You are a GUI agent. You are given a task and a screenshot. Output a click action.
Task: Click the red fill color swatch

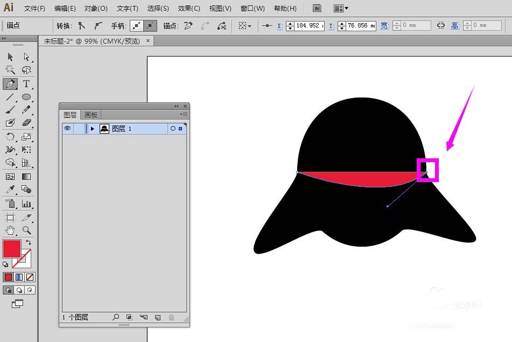click(x=12, y=249)
